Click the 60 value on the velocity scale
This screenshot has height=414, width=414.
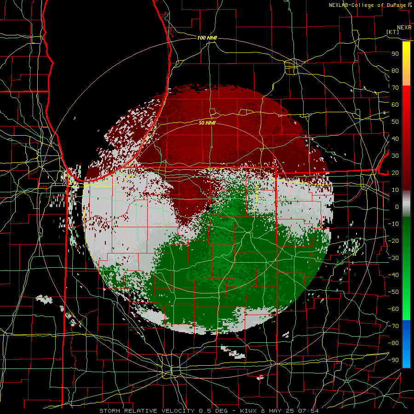click(x=395, y=104)
